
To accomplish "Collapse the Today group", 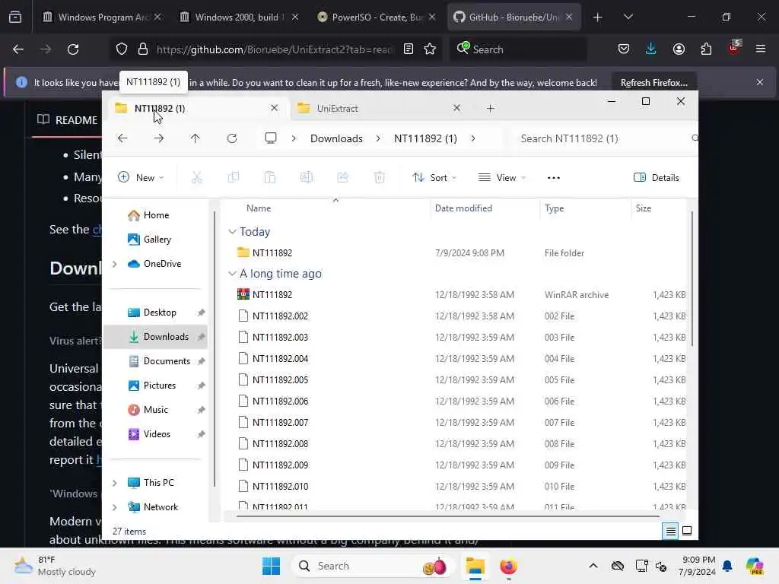I will pyautogui.click(x=232, y=232).
